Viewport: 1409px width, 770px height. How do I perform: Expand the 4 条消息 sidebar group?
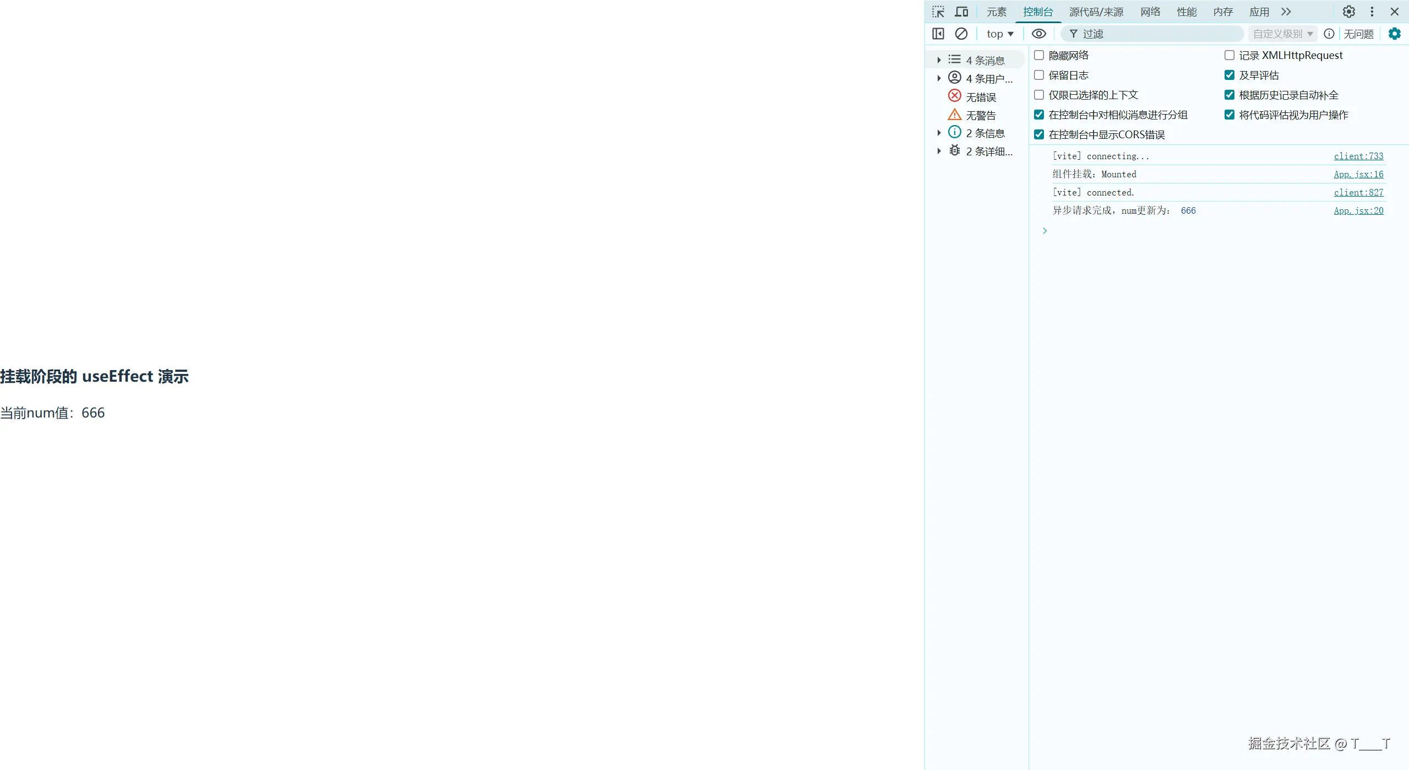939,60
